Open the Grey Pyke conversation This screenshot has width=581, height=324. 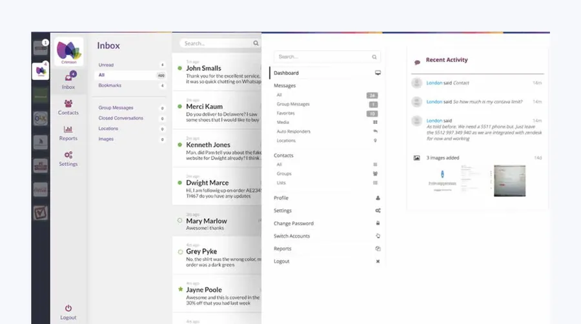pos(217,256)
